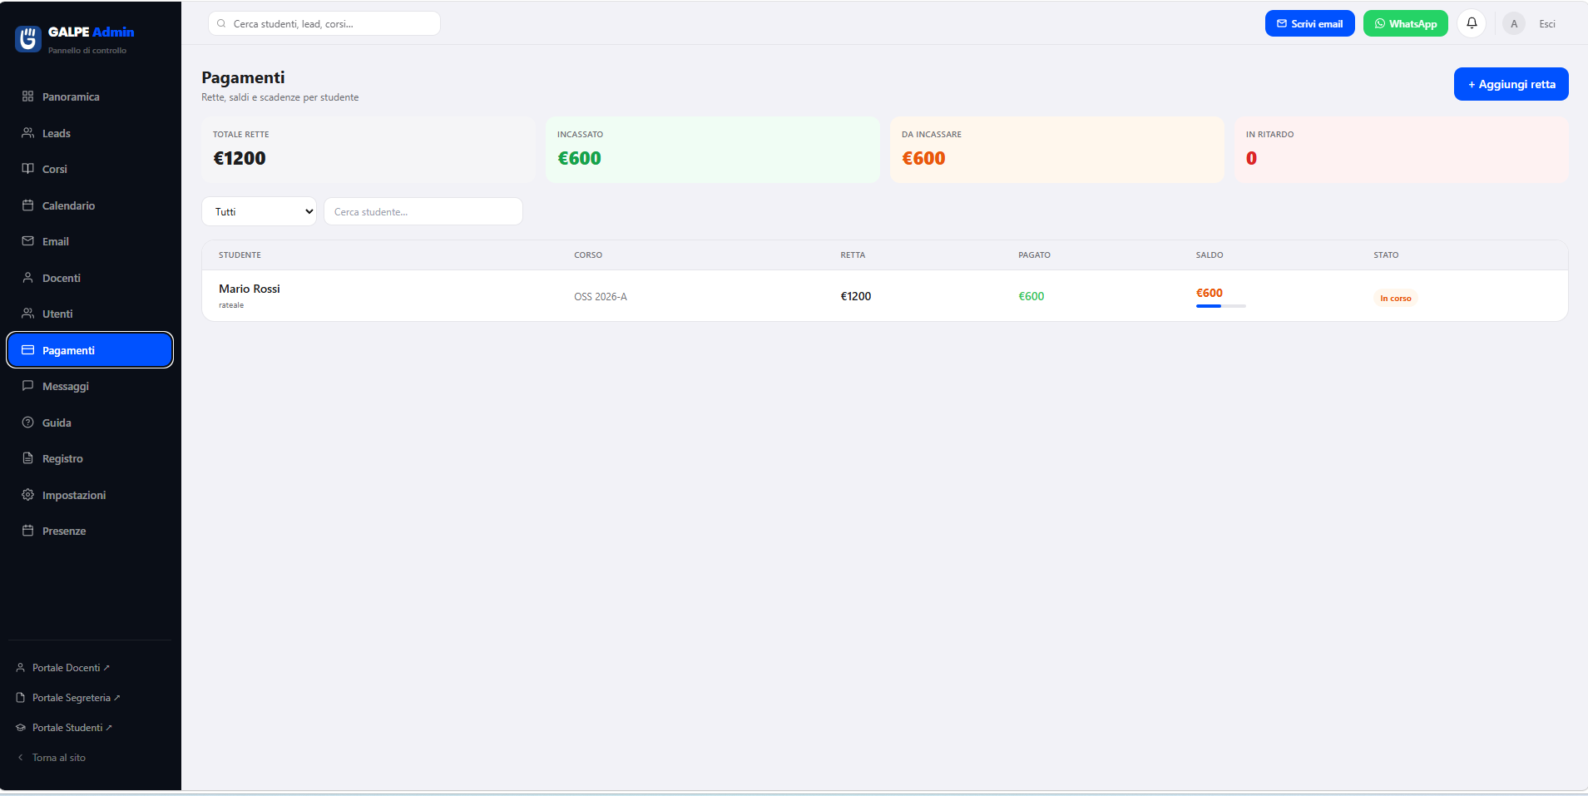Go to the Presenze sidebar item
1588x796 pixels.
(x=90, y=531)
